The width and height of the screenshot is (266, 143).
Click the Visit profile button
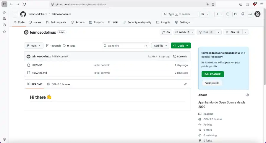(212, 83)
